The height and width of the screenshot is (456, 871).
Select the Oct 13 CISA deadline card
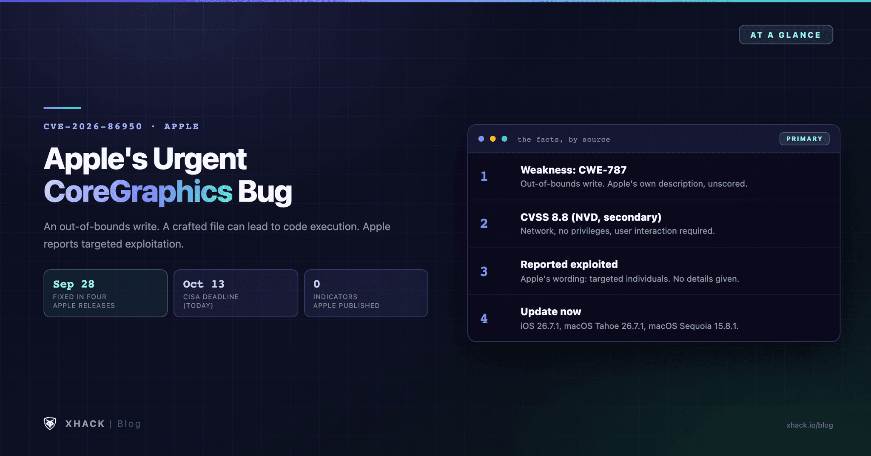[236, 293]
